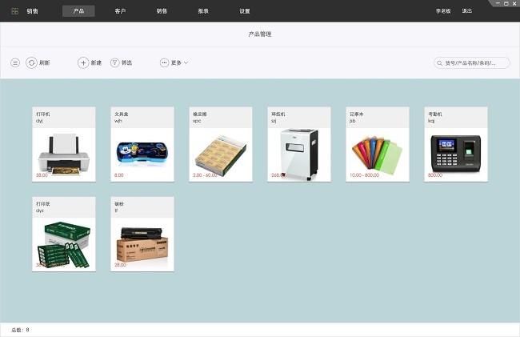Focus the product search input field

tap(475, 62)
